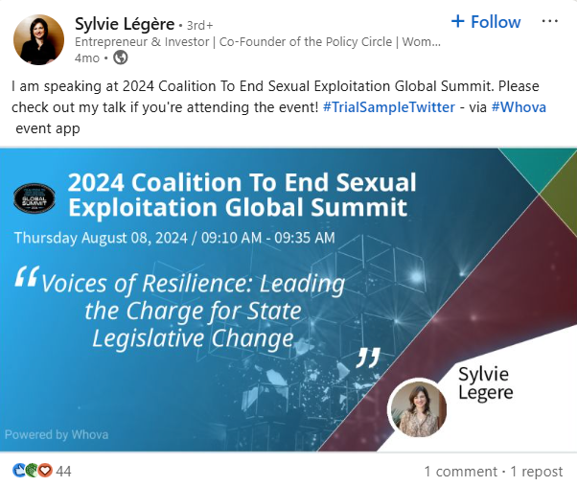View the 1 comment on the post
577x486 pixels.
[x=460, y=472]
